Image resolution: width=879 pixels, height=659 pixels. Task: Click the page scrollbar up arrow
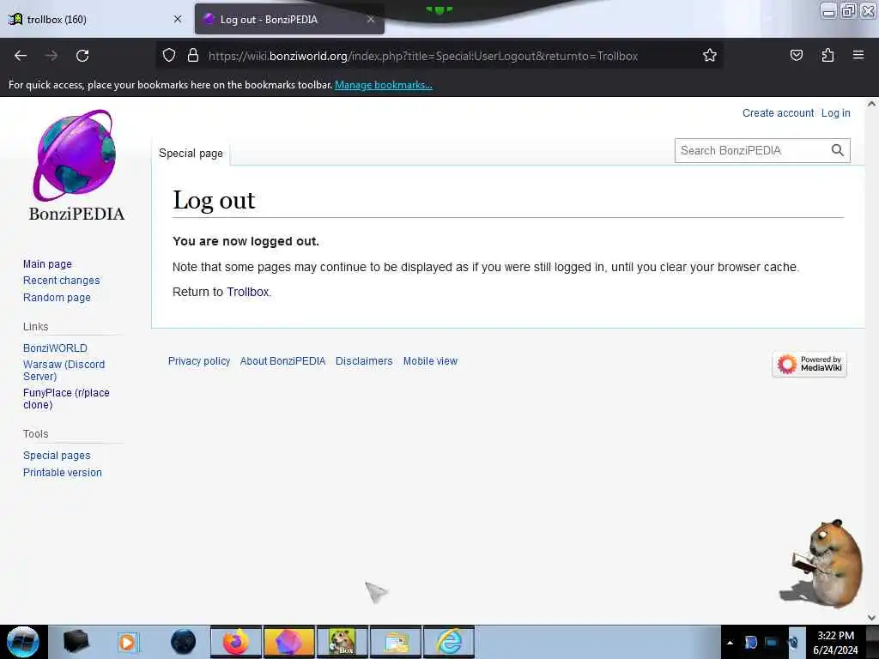click(871, 104)
